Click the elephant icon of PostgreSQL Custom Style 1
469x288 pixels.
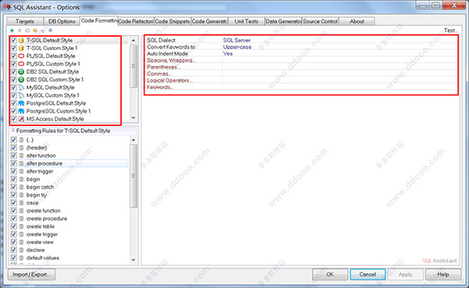21,111
